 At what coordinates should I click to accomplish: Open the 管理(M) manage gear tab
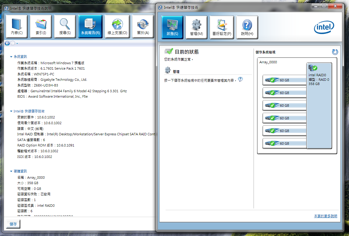196,27
